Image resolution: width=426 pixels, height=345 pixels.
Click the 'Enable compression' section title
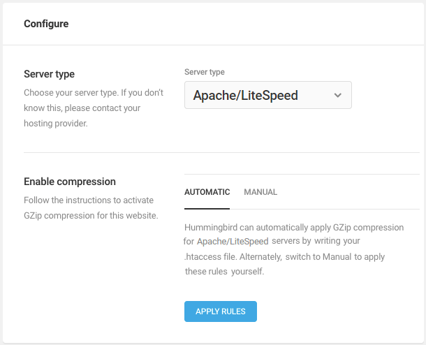(x=70, y=182)
